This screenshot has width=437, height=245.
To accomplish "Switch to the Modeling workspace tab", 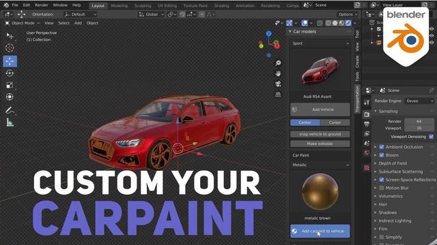I will [x=119, y=5].
